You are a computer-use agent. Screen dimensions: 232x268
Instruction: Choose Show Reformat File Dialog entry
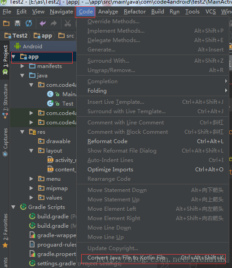pos(153,151)
